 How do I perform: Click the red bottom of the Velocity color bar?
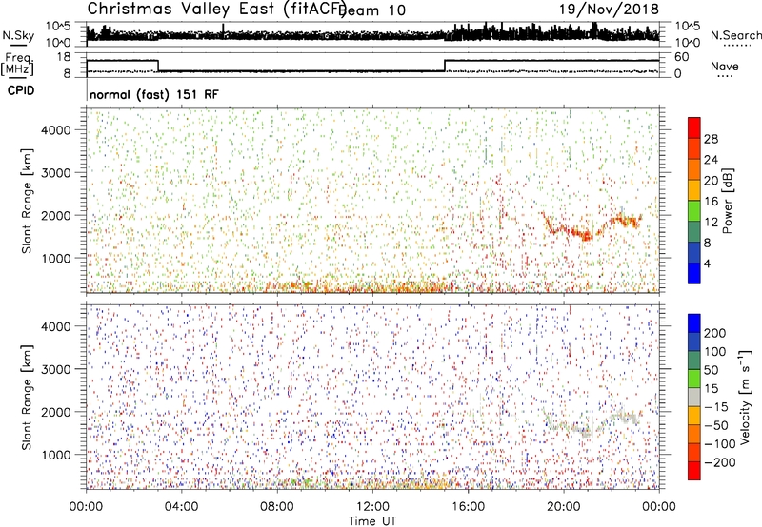point(694,471)
